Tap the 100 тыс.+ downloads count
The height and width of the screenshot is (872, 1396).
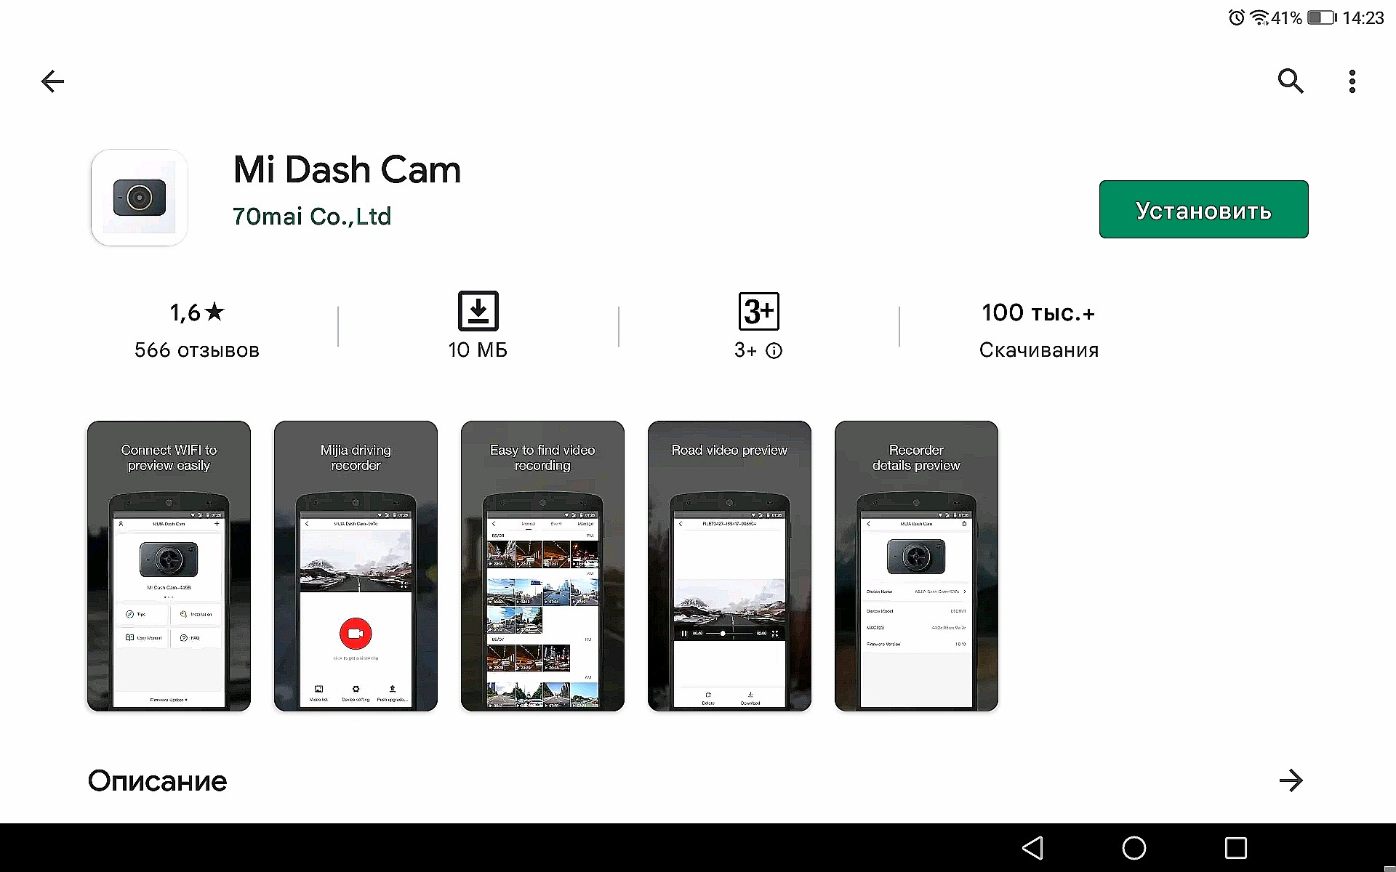[x=1038, y=312]
